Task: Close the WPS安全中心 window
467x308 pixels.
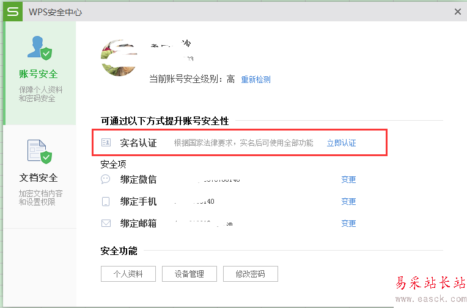Action: point(458,12)
